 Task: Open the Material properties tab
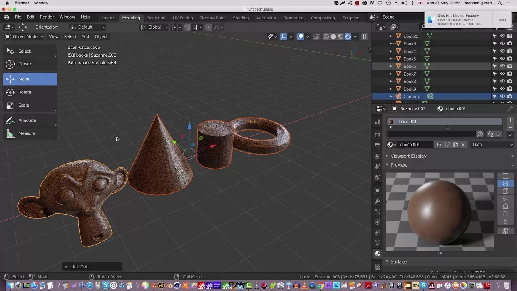(x=378, y=254)
